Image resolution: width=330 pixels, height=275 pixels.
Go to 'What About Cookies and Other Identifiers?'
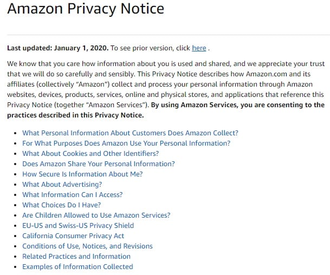(90, 154)
